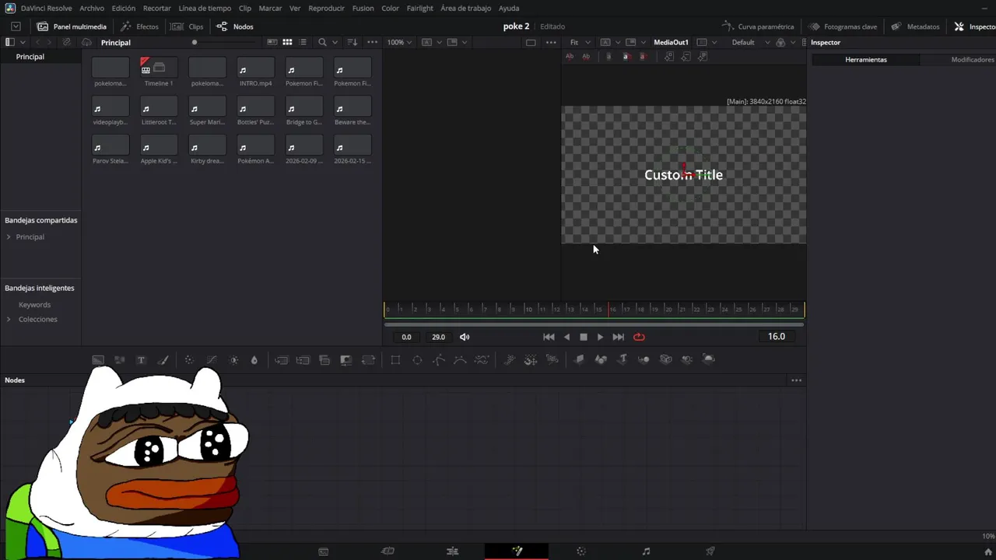Screen dimensions: 996x560
Task: Click render range end field 29.0
Action: (x=439, y=337)
